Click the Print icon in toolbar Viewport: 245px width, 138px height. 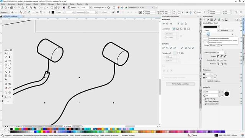click(x=23, y=8)
